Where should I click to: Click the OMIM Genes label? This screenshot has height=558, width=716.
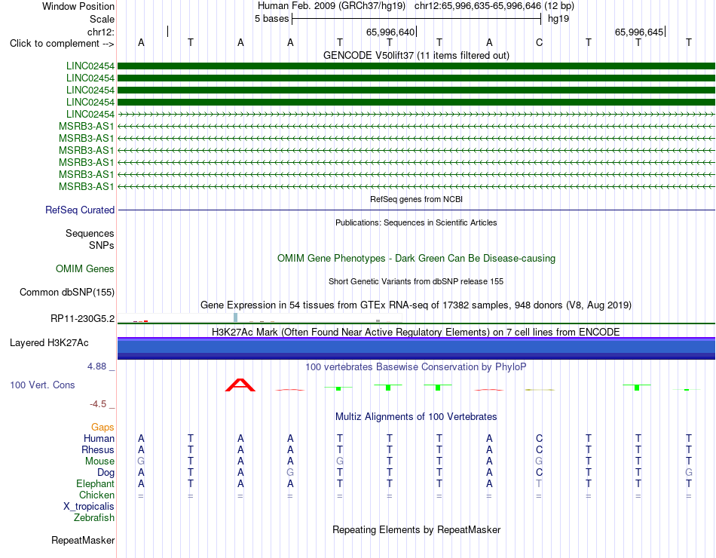click(x=84, y=268)
